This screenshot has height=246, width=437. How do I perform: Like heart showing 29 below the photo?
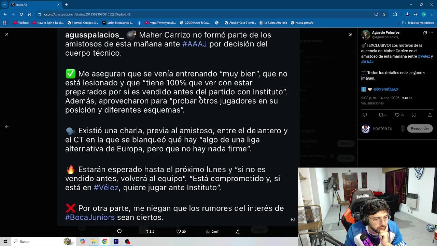click(x=181, y=232)
